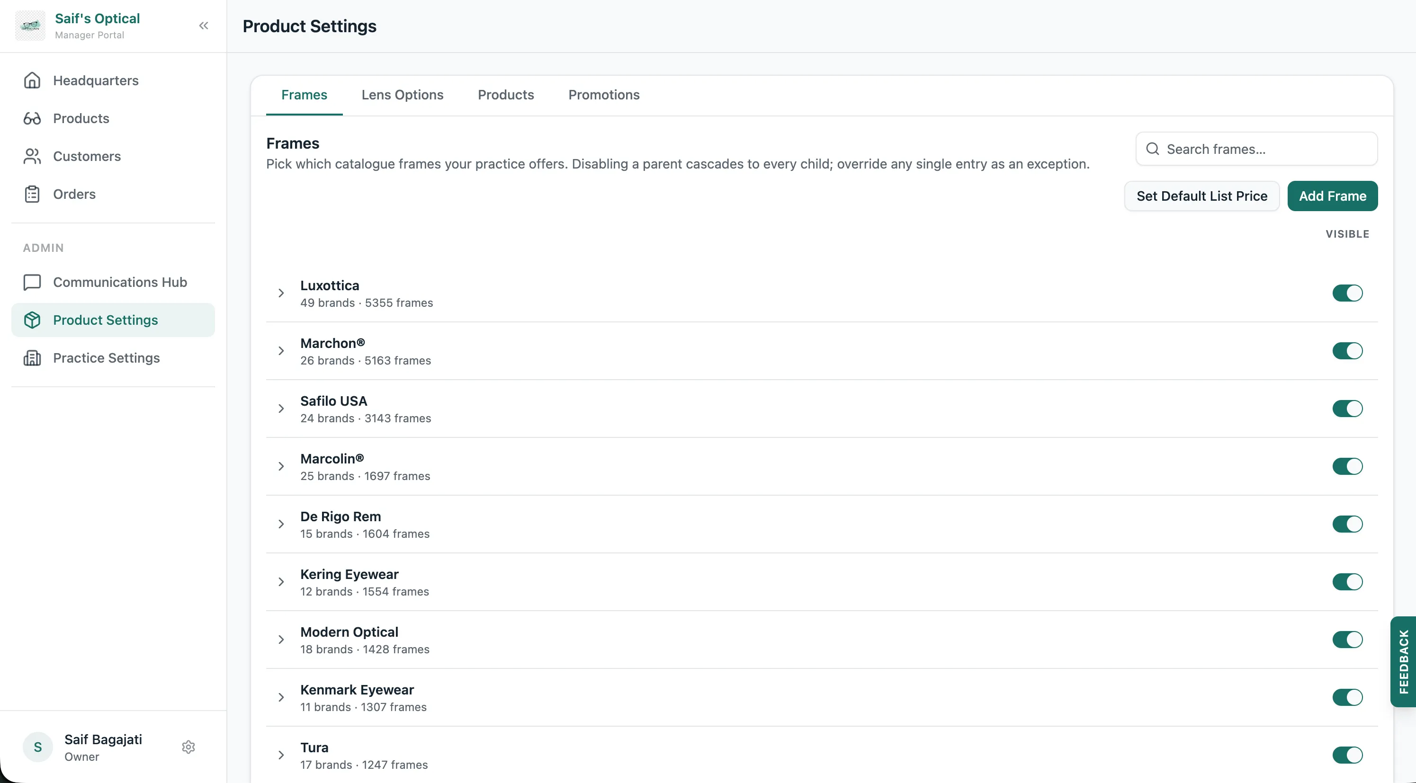Expand the Modern Optical chevron
1416x783 pixels.
pyautogui.click(x=281, y=639)
